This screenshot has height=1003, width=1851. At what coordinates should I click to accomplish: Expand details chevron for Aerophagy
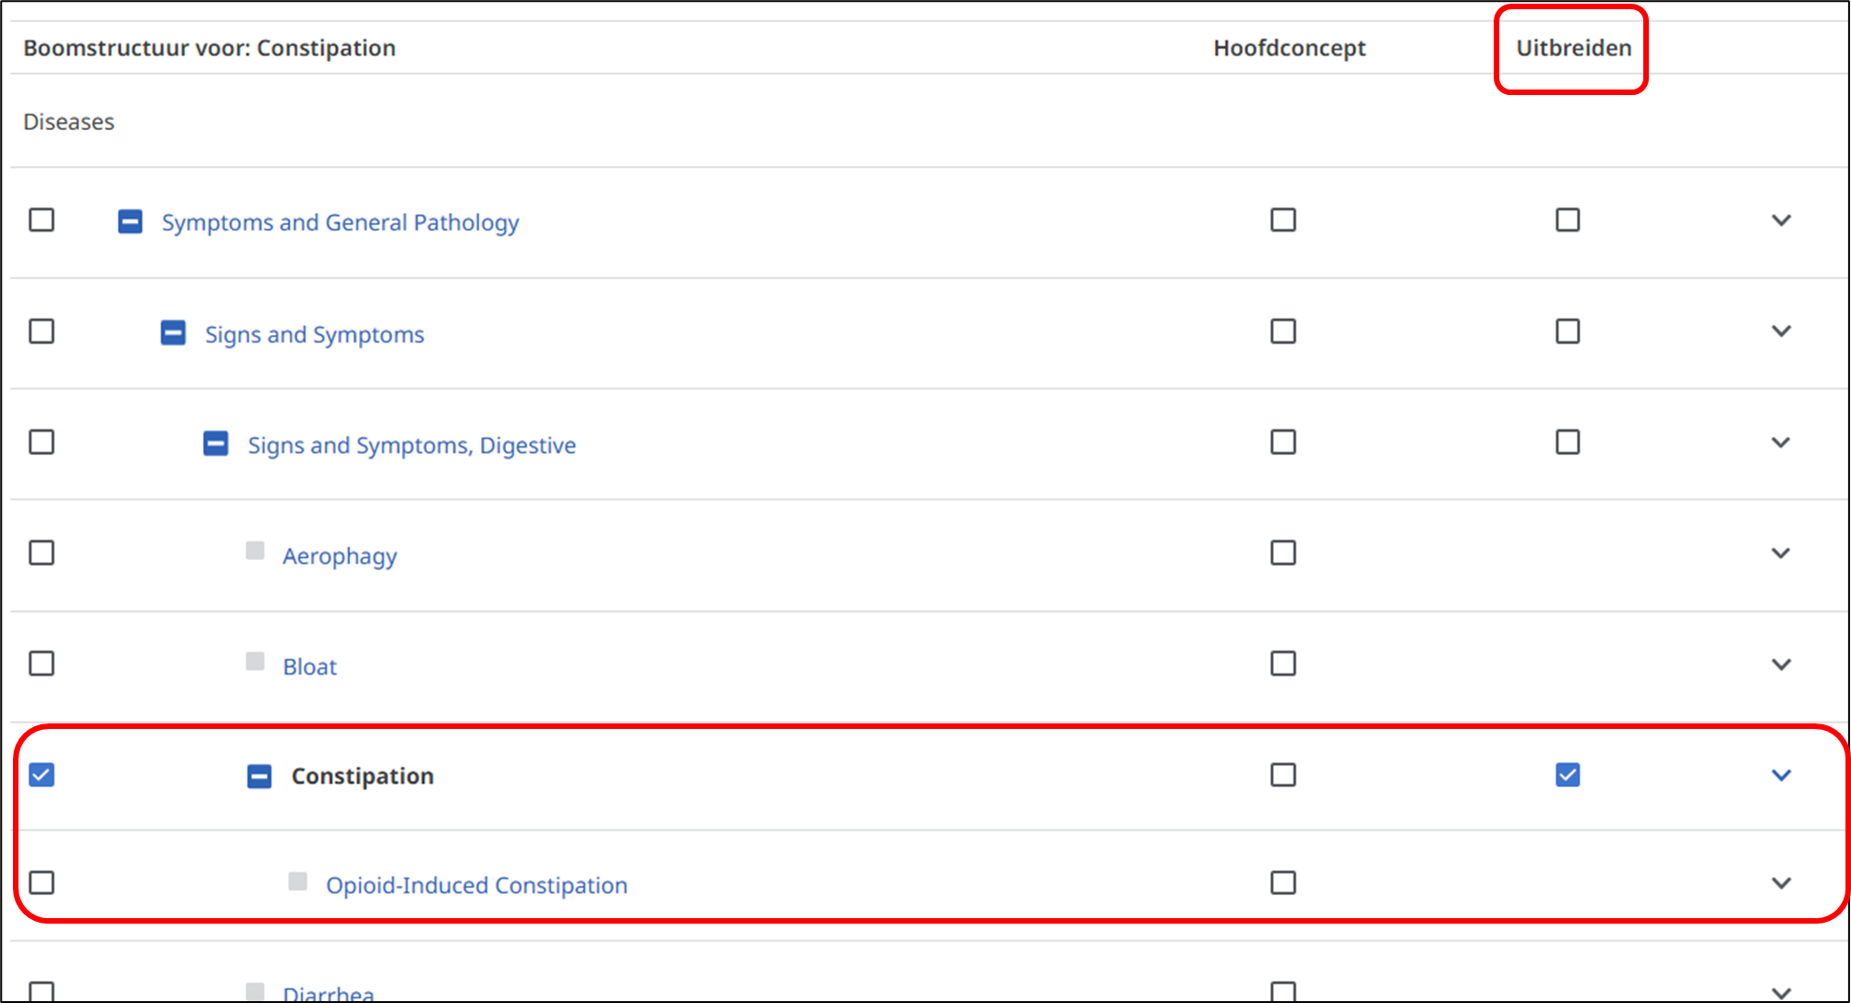[1782, 553]
